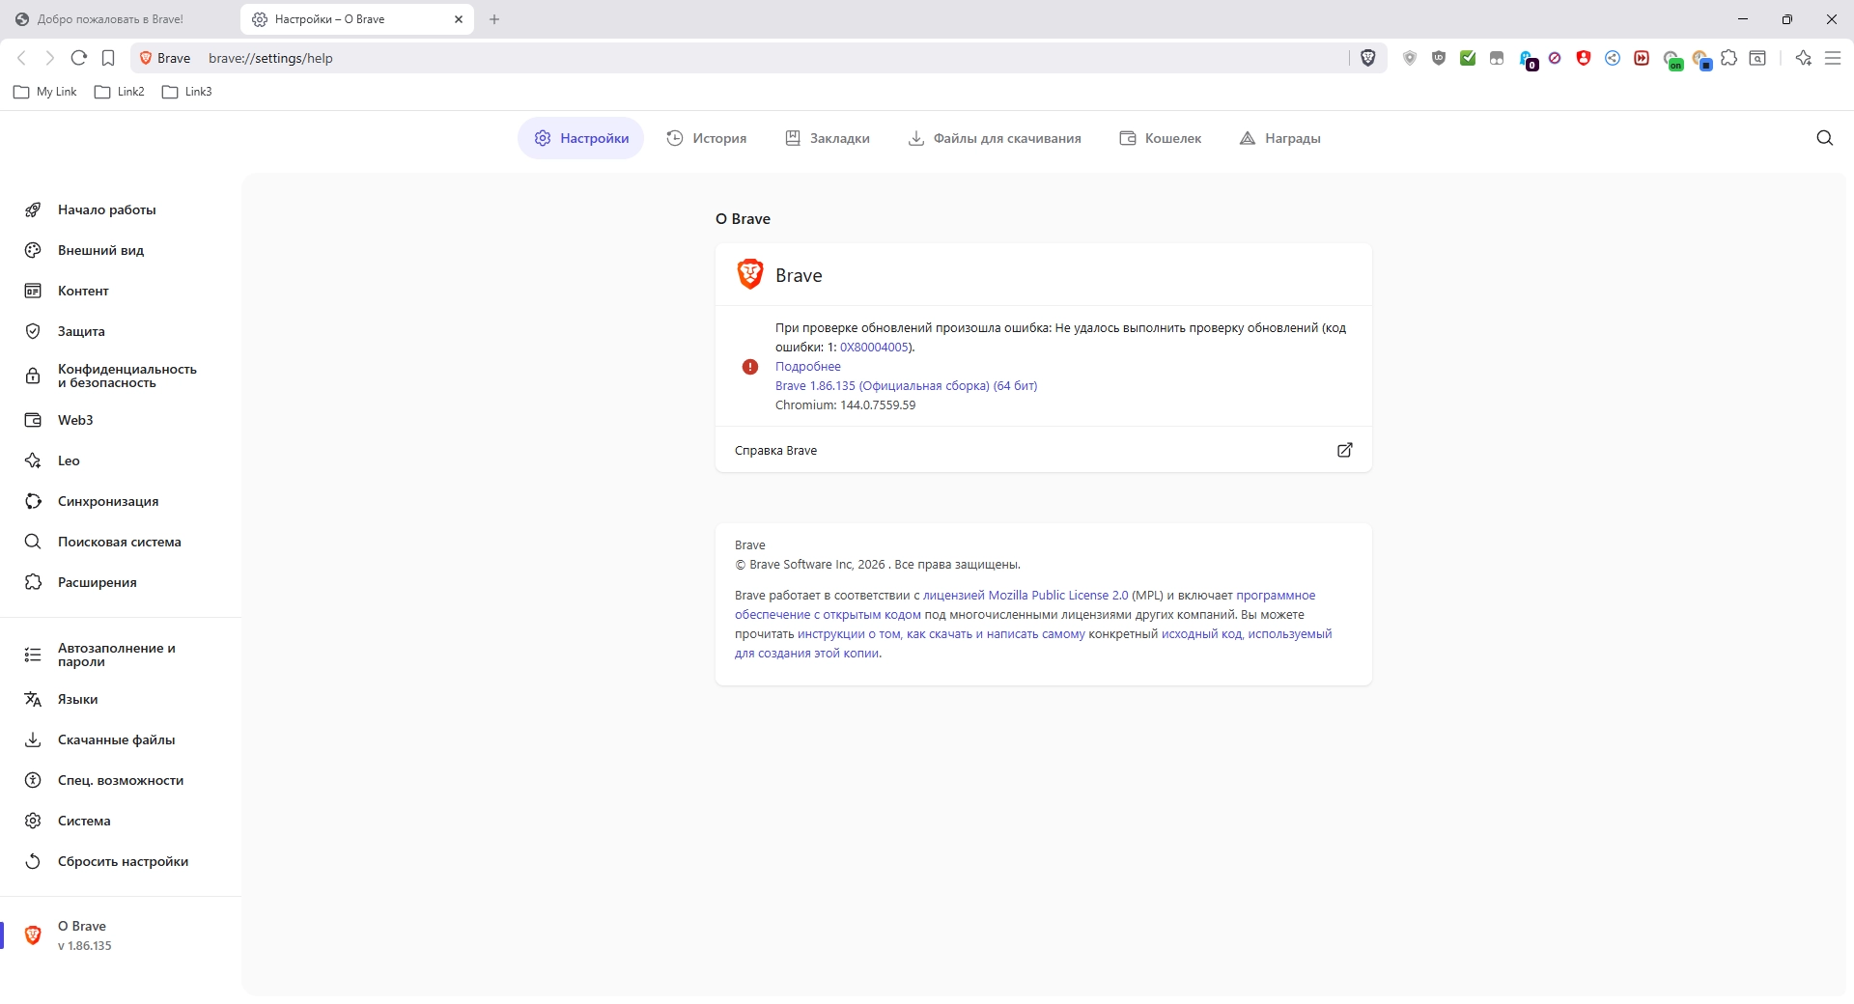Open the Brave hamburger main menu
Screen dimensions: 1854x1004
[1833, 58]
